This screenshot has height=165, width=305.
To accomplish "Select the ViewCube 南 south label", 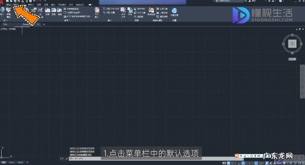I will pos(292,53).
